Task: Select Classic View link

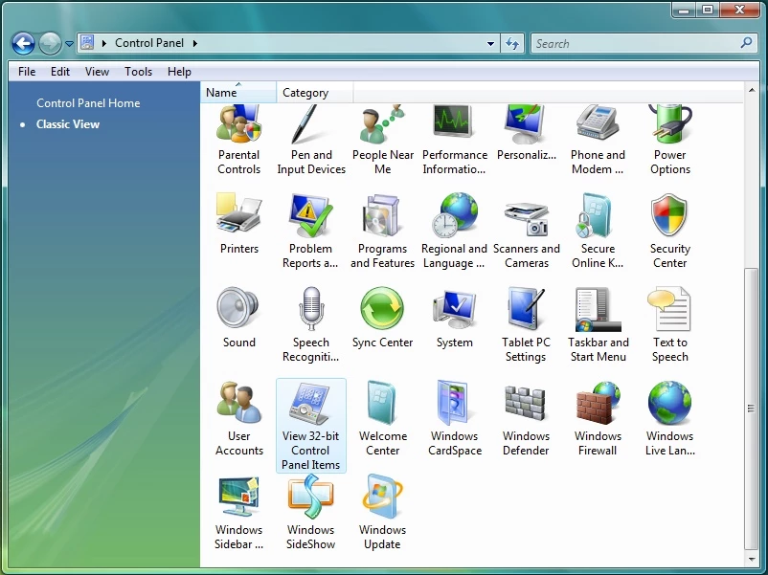Action: click(x=68, y=124)
